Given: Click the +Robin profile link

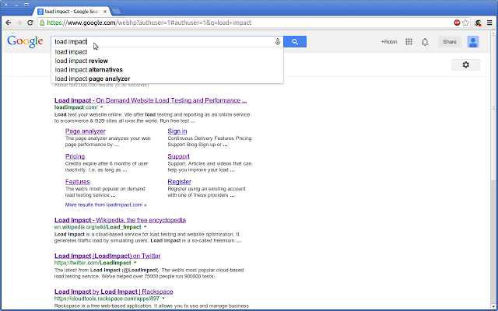Looking at the screenshot, I should [x=389, y=42].
